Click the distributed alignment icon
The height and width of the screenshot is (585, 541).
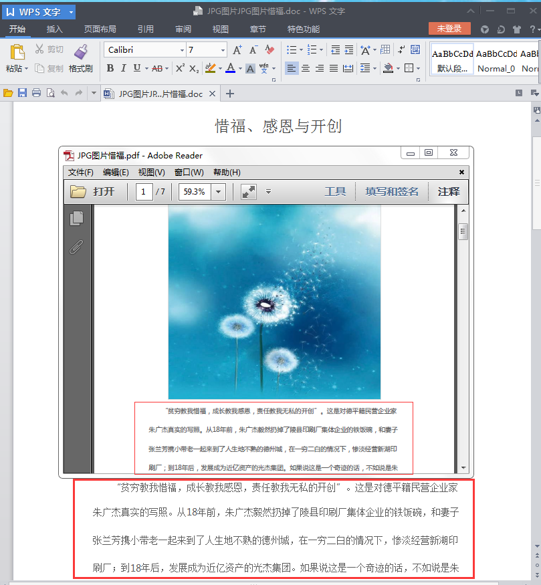[x=348, y=68]
